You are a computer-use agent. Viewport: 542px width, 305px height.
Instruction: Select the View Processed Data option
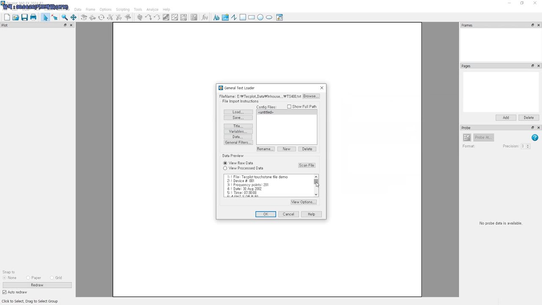pos(225,168)
